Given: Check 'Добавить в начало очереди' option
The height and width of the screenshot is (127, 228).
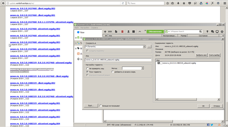Looking at the screenshot, I should click(113, 72).
